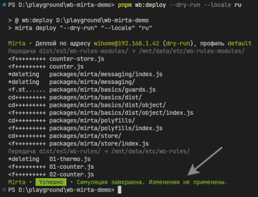
Task: Click the blue command status dot on the first prompt
Action: click(x=4, y=5)
